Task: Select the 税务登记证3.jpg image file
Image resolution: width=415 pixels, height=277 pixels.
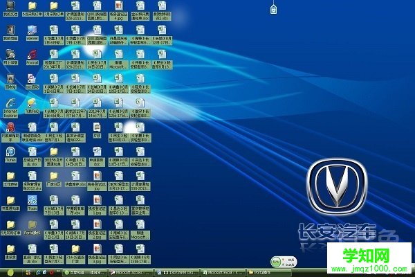Action: (x=97, y=253)
